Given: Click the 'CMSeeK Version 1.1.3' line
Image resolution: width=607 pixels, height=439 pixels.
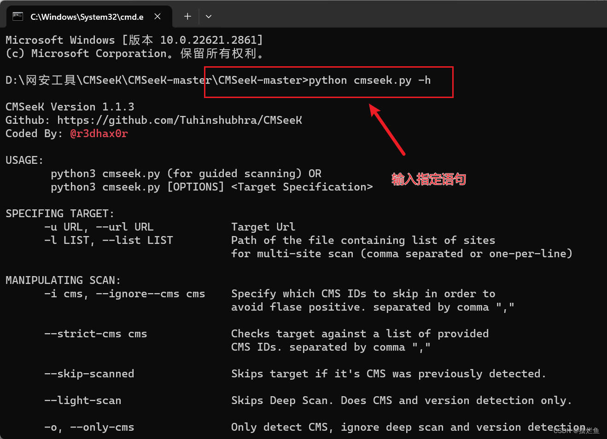Looking at the screenshot, I should click(x=70, y=107).
